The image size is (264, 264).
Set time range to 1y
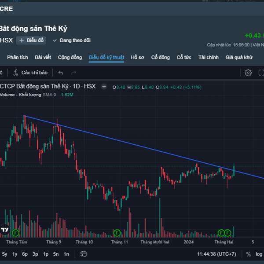15,254
